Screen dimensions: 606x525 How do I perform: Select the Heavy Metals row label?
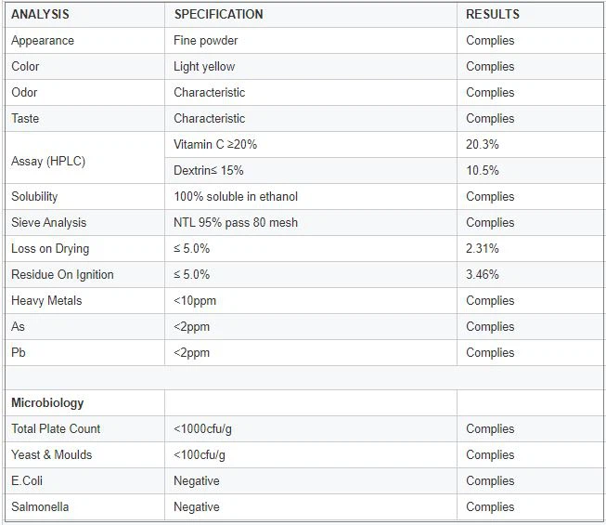pyautogui.click(x=46, y=301)
